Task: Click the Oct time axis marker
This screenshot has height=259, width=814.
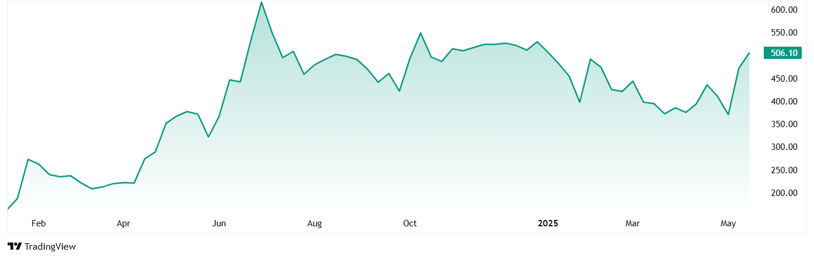Action: click(410, 223)
